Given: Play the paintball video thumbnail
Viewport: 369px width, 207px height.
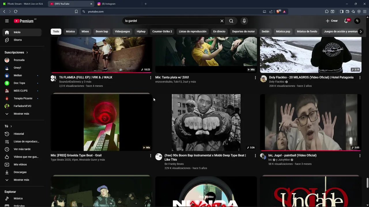Looking at the screenshot, I should 311,122.
